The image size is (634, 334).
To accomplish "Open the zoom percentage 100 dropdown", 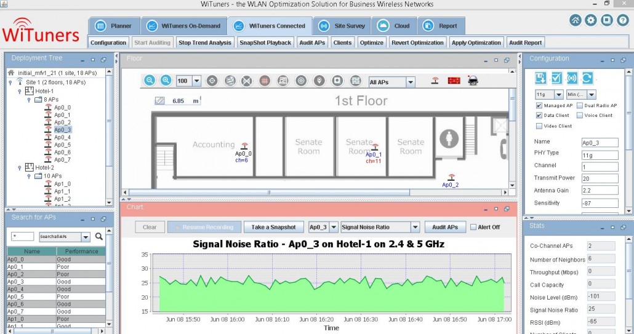I will coord(196,81).
